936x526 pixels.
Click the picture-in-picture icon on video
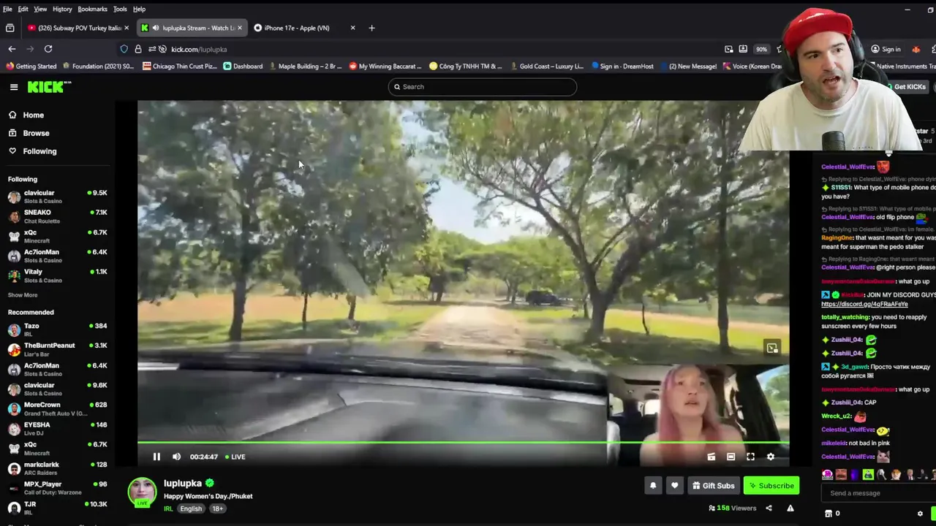pyautogui.click(x=772, y=348)
